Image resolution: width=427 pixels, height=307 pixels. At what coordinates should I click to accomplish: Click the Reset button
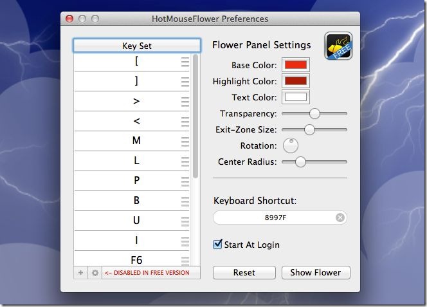244,272
